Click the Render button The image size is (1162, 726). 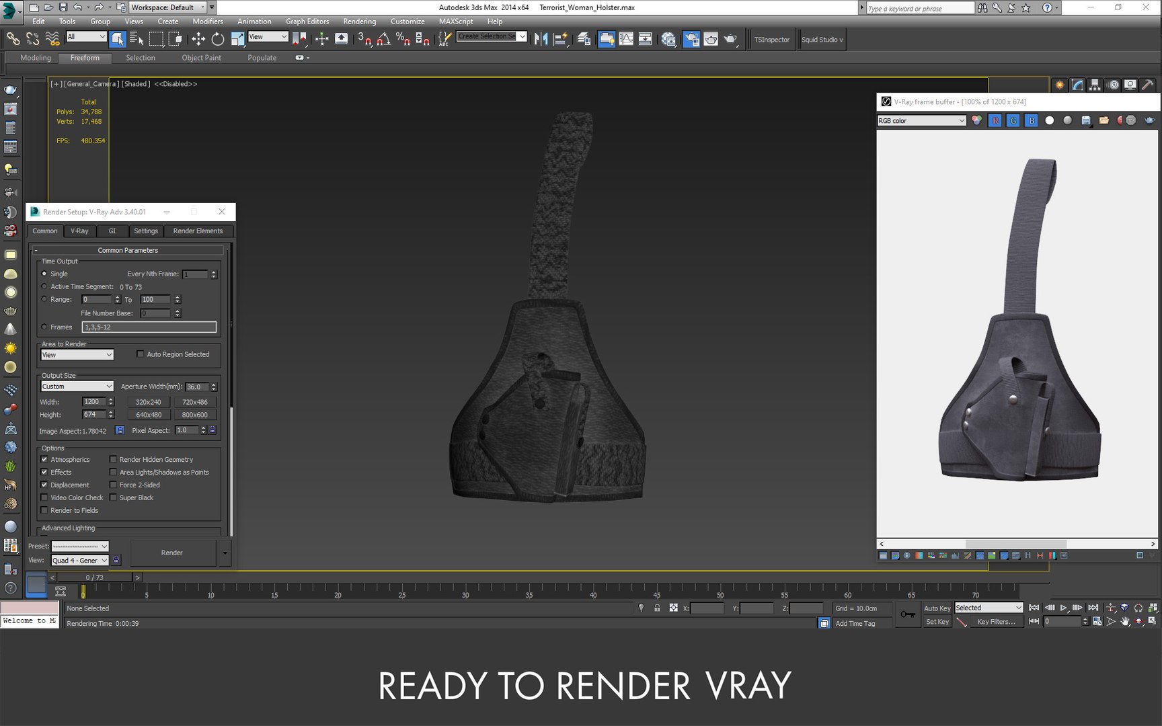172,553
